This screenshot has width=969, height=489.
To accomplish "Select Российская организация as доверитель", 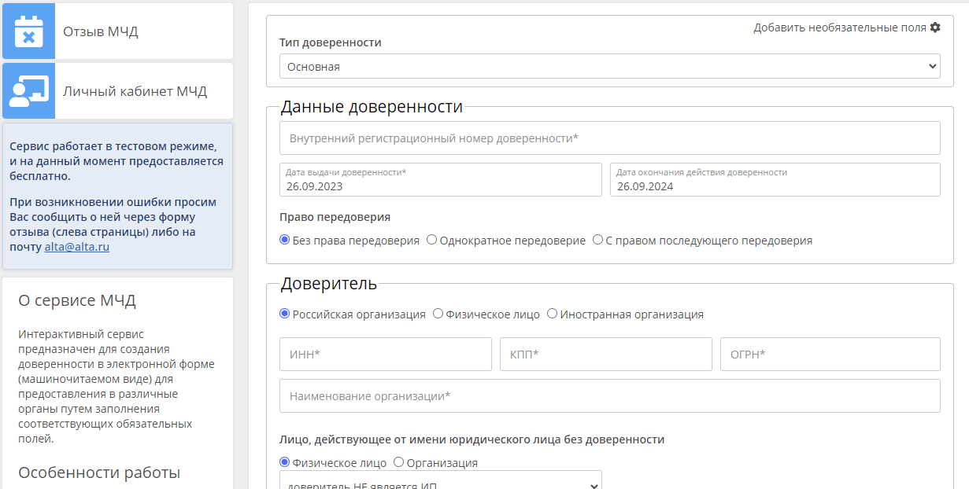I will (285, 314).
